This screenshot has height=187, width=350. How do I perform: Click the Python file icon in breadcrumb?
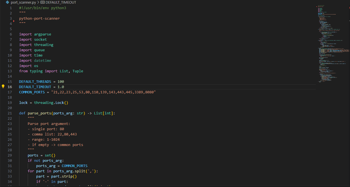pyautogui.click(x=7, y=2)
